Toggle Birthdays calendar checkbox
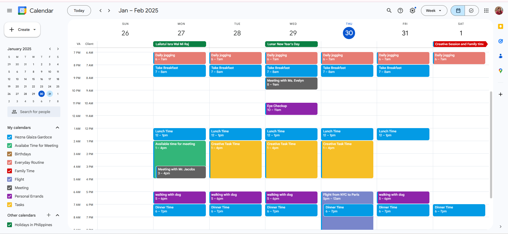508x234 pixels. 10,154
